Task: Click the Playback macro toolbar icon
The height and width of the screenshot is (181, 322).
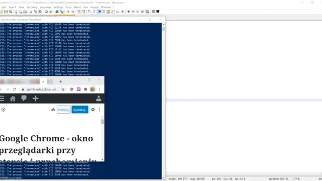Action: (x=138, y=12)
